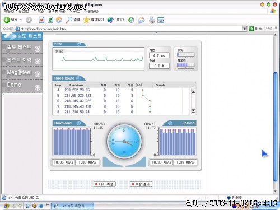Expand the address bar URL dropdown

[245, 29]
